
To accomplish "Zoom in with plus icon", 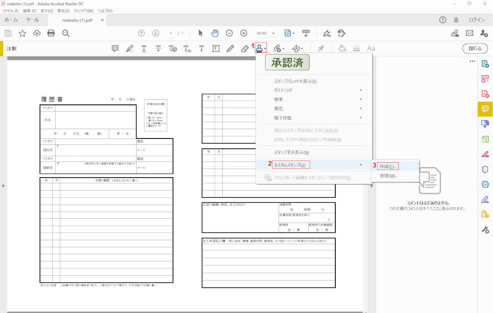I will [x=243, y=33].
